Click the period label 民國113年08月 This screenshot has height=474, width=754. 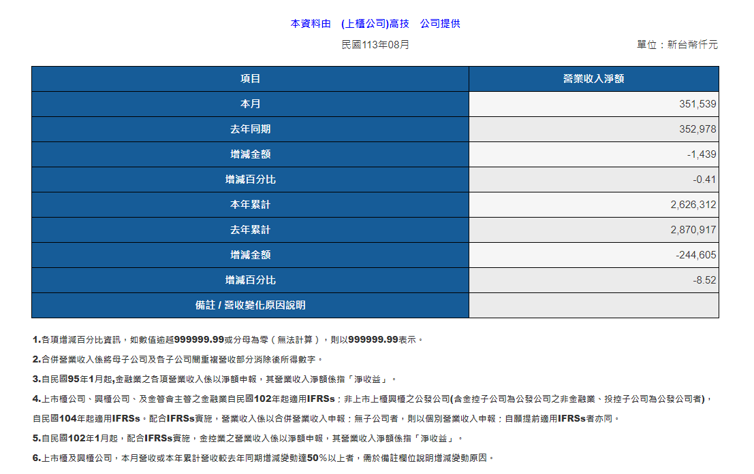tap(375, 45)
